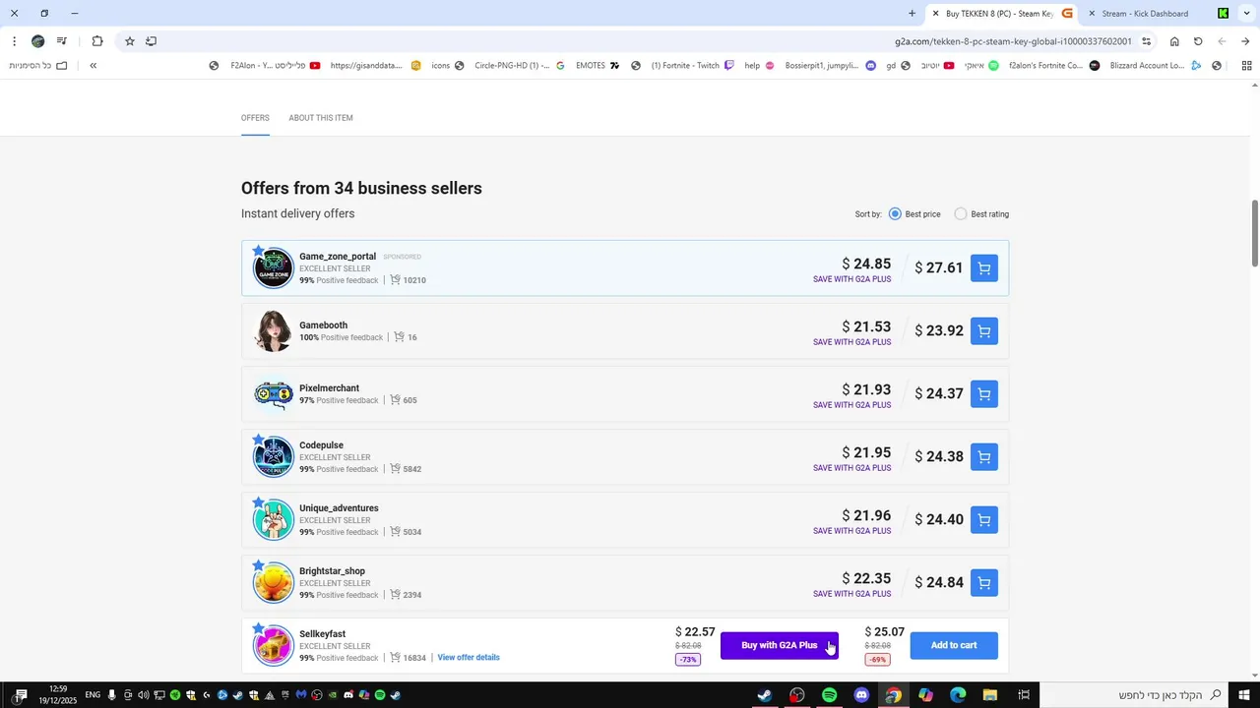1260x708 pixels.
Task: Open Spotify from taskbar
Action: 829,695
